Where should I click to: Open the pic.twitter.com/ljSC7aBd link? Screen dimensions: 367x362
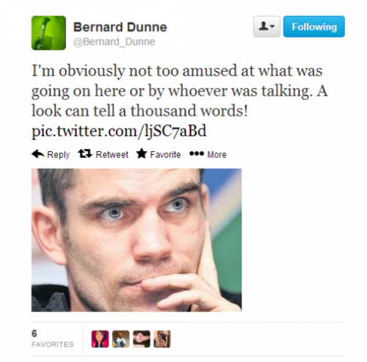119,131
